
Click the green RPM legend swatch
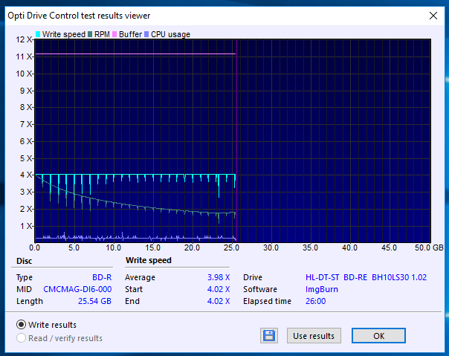tap(90, 34)
